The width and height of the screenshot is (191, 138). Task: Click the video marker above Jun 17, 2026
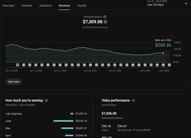click(36, 65)
